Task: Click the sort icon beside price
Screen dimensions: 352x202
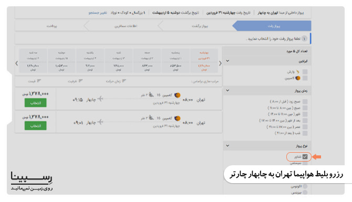Action: 39,81
